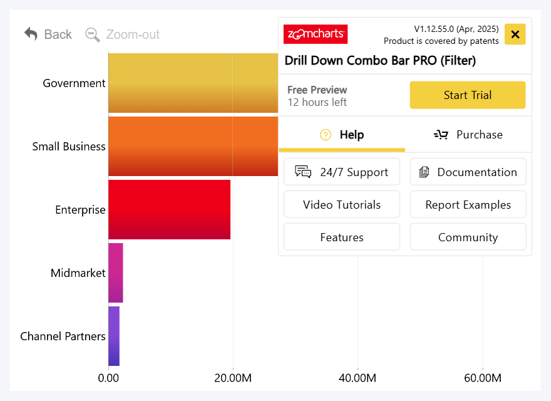Click the chat bubble support icon
This screenshot has width=551, height=401.
(303, 172)
